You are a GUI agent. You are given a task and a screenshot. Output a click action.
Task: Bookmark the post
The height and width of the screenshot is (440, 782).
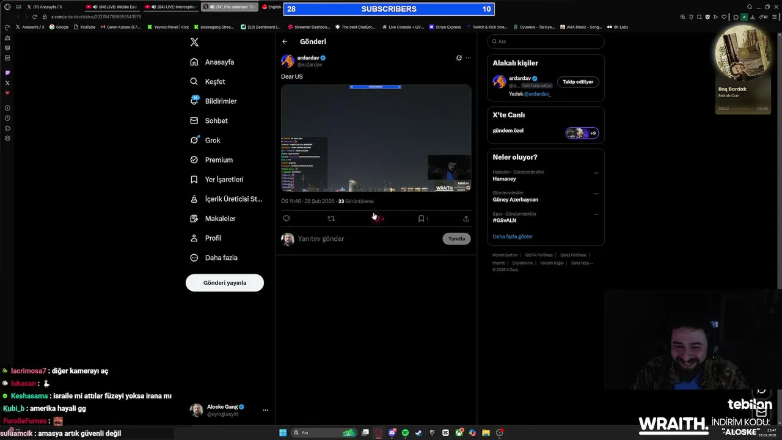[422, 218]
